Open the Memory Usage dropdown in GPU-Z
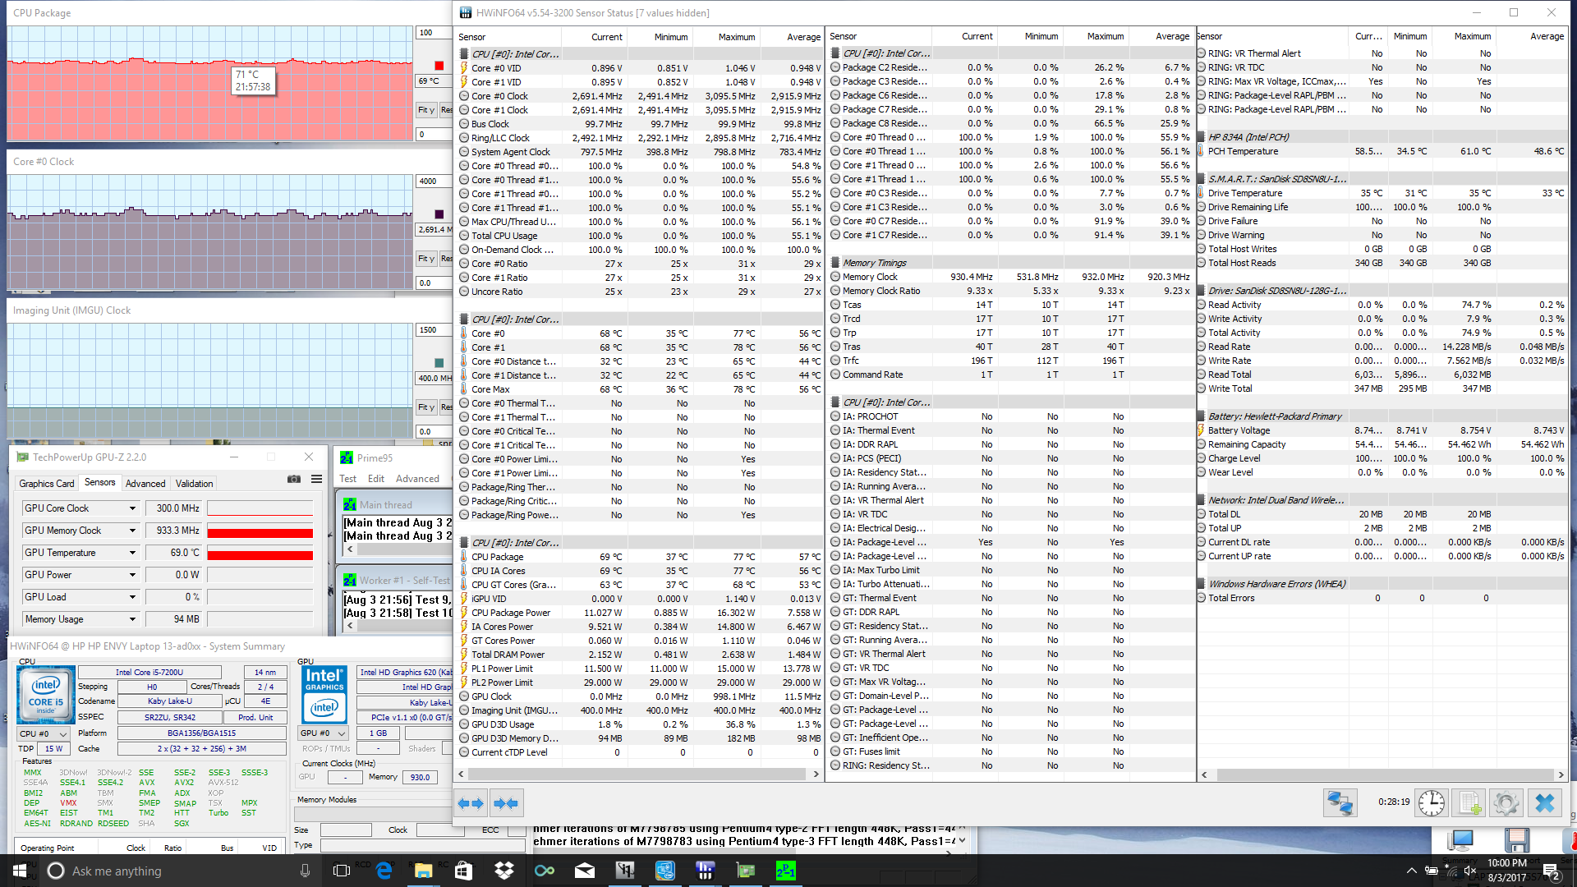 (132, 619)
